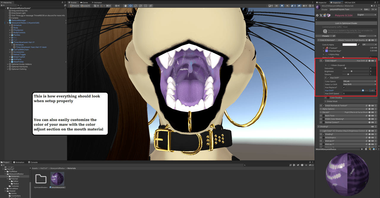Disable the Hue Replace checkbox
The width and height of the screenshot is (380, 198).
click(344, 88)
